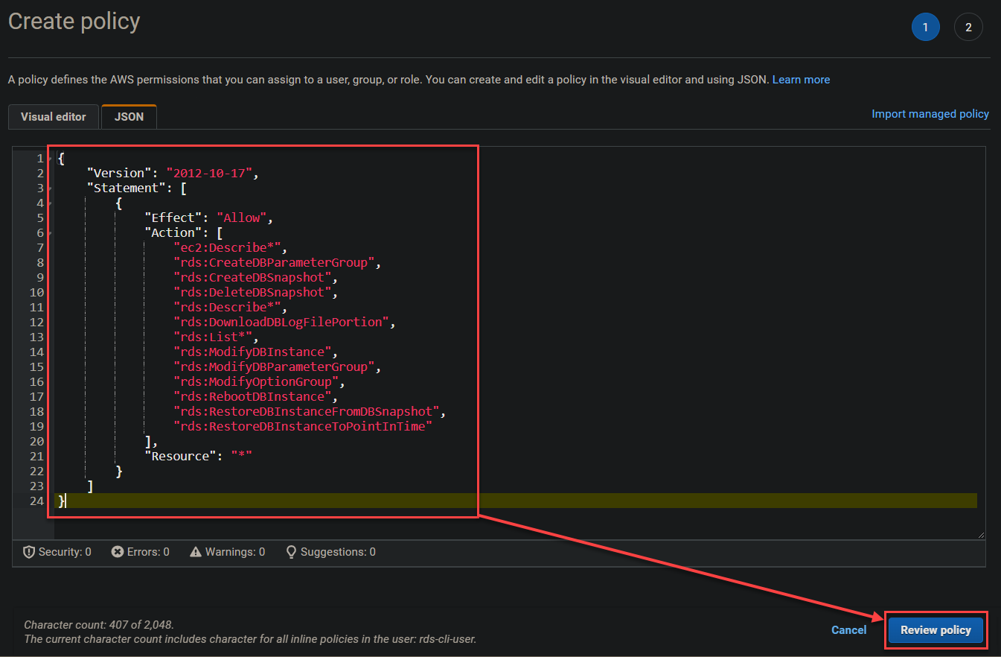The width and height of the screenshot is (1001, 657).
Task: Select the JSON tab
Action: (129, 117)
